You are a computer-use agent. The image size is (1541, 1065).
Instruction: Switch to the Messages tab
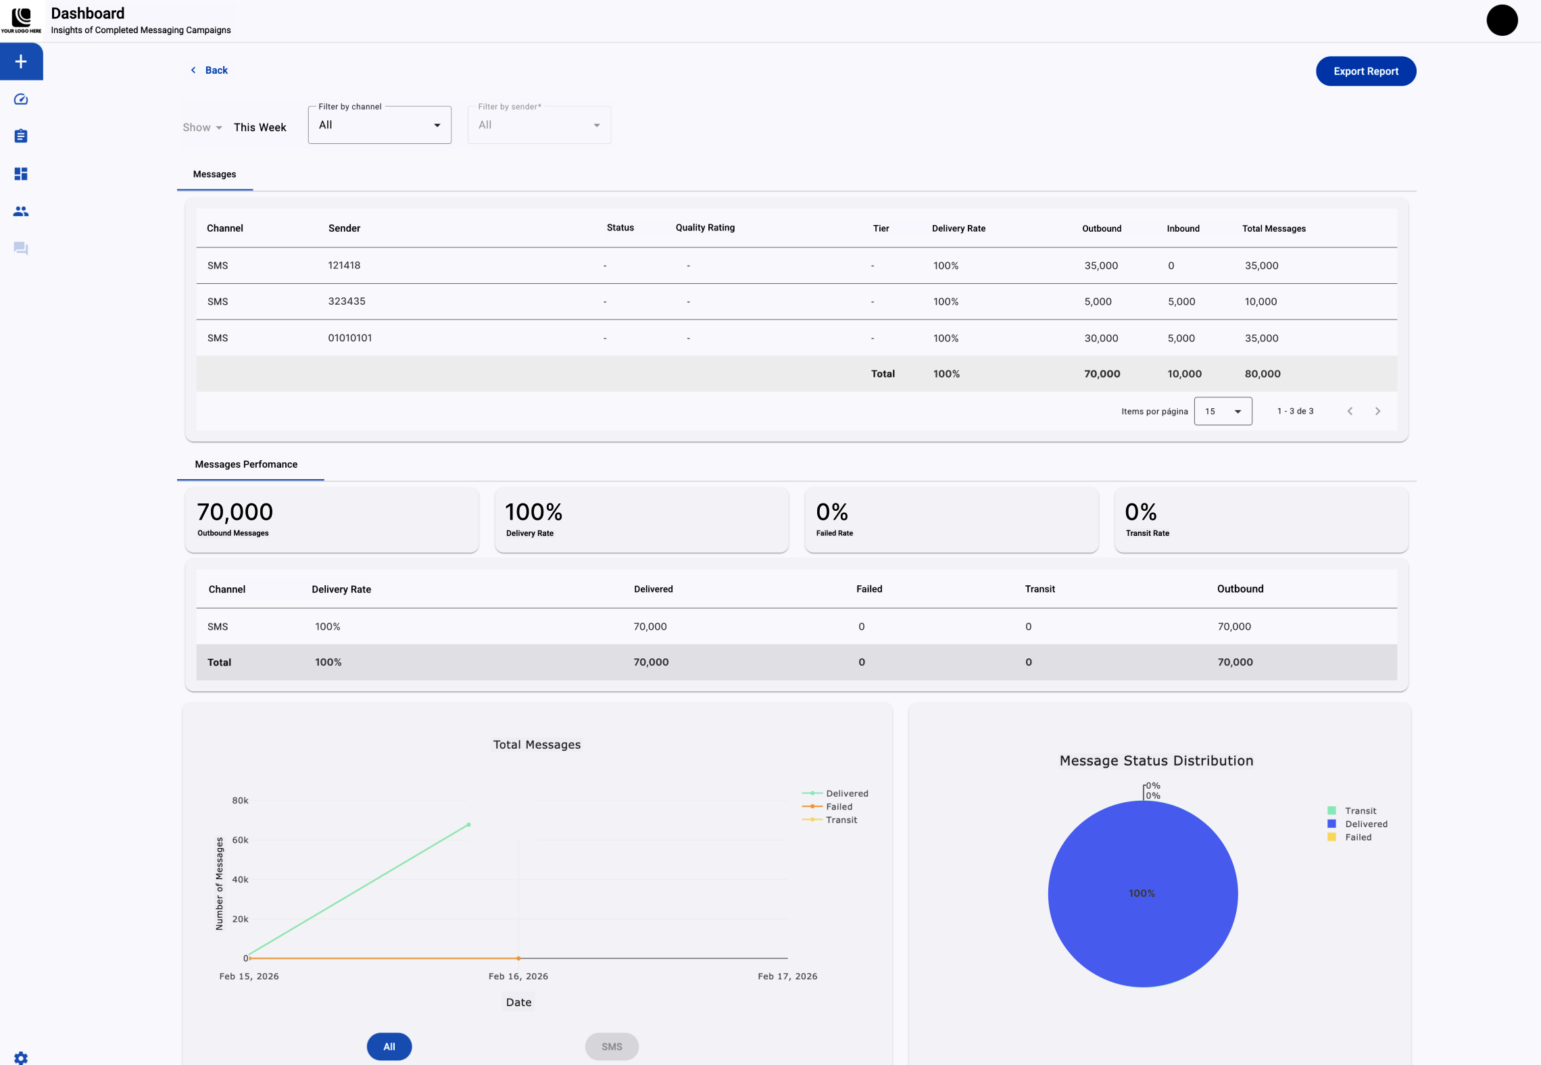click(x=214, y=174)
